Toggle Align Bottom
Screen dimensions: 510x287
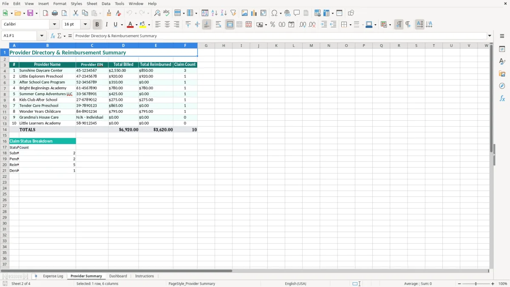(207, 25)
